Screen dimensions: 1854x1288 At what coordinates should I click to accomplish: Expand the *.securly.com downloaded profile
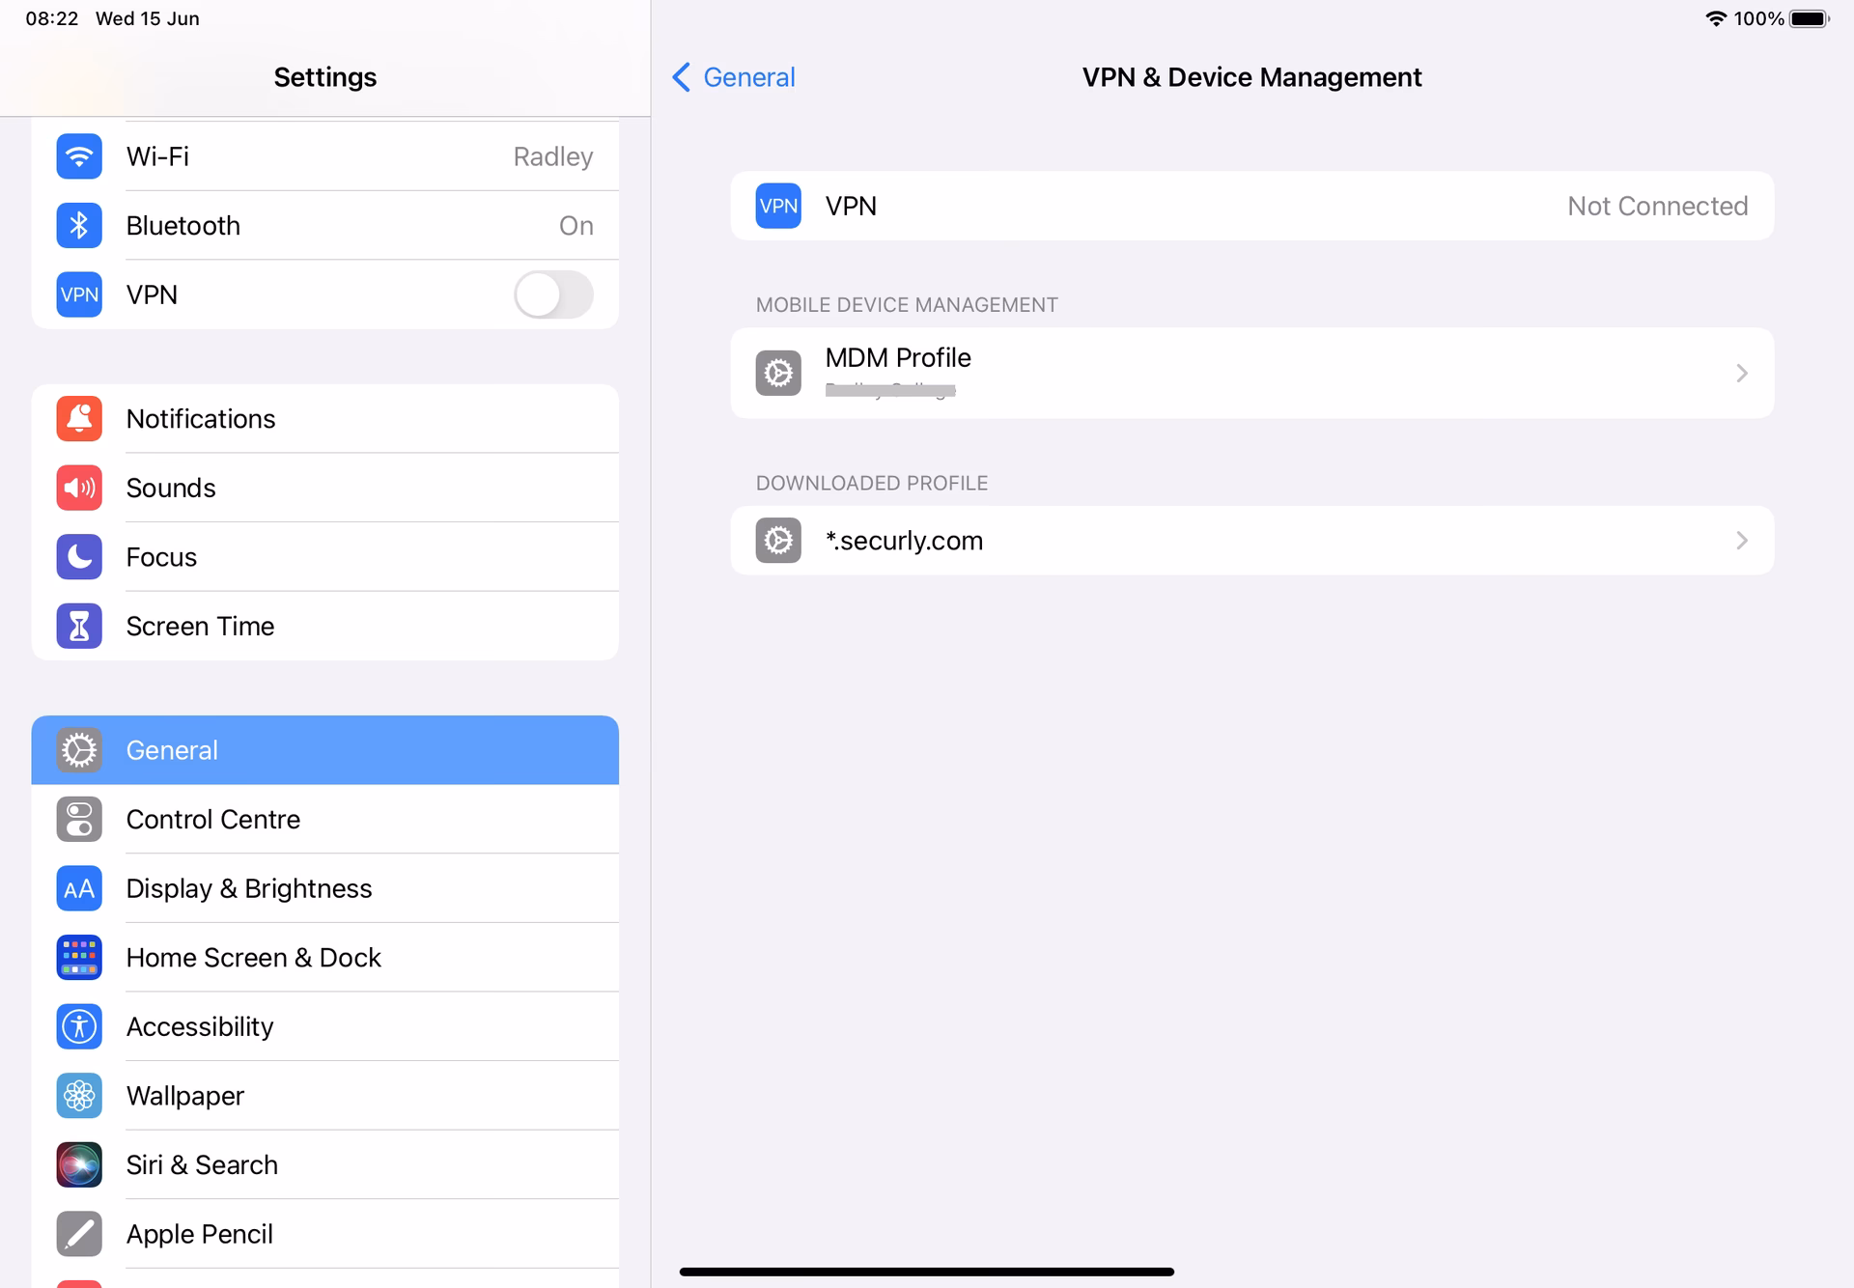pos(1251,541)
